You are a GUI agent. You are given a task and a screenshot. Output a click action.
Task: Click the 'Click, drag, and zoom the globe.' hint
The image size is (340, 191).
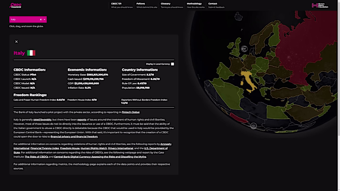(x=26, y=26)
